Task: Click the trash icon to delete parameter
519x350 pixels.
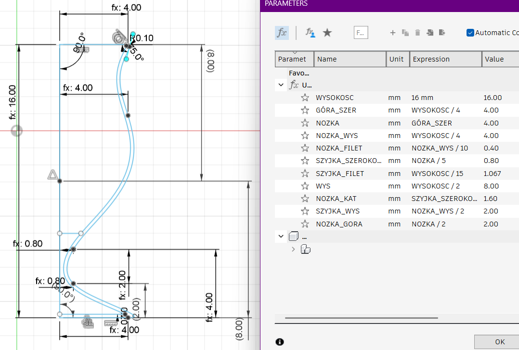Action: 417,33
